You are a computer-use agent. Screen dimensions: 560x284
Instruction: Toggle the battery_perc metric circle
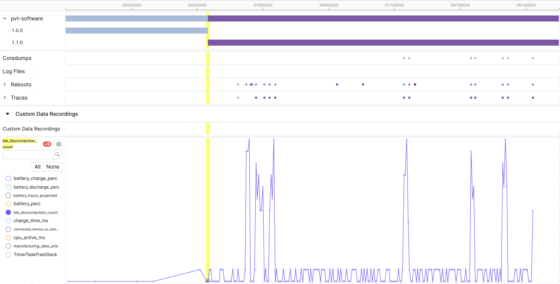point(8,204)
